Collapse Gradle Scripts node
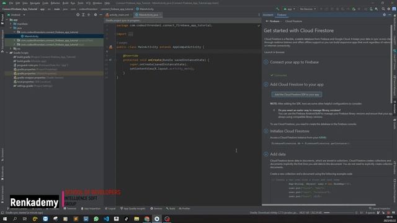Image resolution: width=397 pixels, height=223 pixels. click(x=7, y=53)
